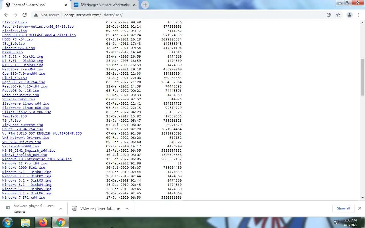The width and height of the screenshot is (365, 228).
Task: Download Slackware Linux x64.iso
Action: (x=26, y=103)
